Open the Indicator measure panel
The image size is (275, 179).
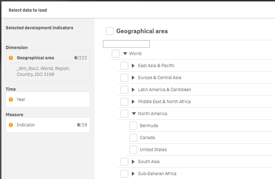[48, 125]
